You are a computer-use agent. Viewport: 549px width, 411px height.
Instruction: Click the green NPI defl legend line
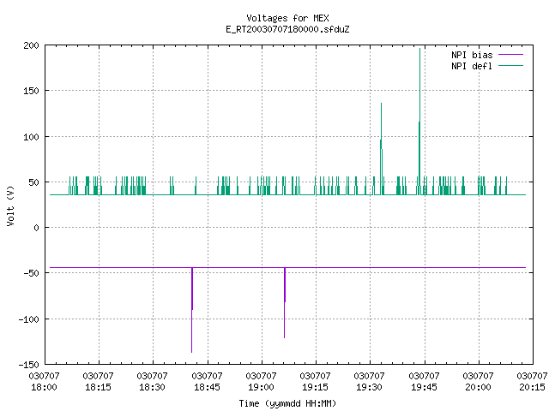coord(510,66)
